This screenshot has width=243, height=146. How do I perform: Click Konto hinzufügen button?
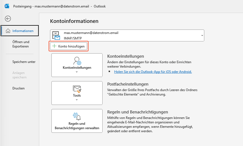tap(69, 46)
